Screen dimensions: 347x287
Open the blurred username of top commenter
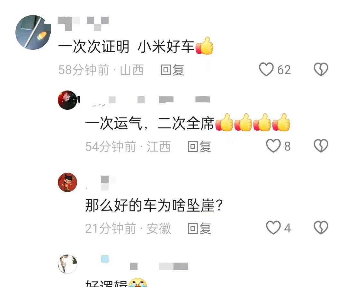[83, 23]
